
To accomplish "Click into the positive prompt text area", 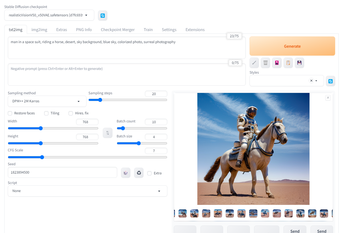I will pyautogui.click(x=127, y=48).
